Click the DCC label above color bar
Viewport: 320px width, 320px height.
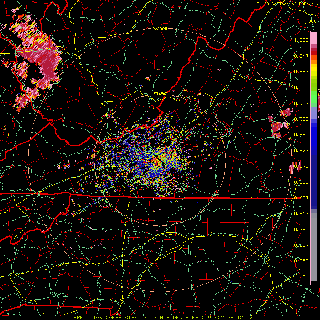tap(313, 21)
